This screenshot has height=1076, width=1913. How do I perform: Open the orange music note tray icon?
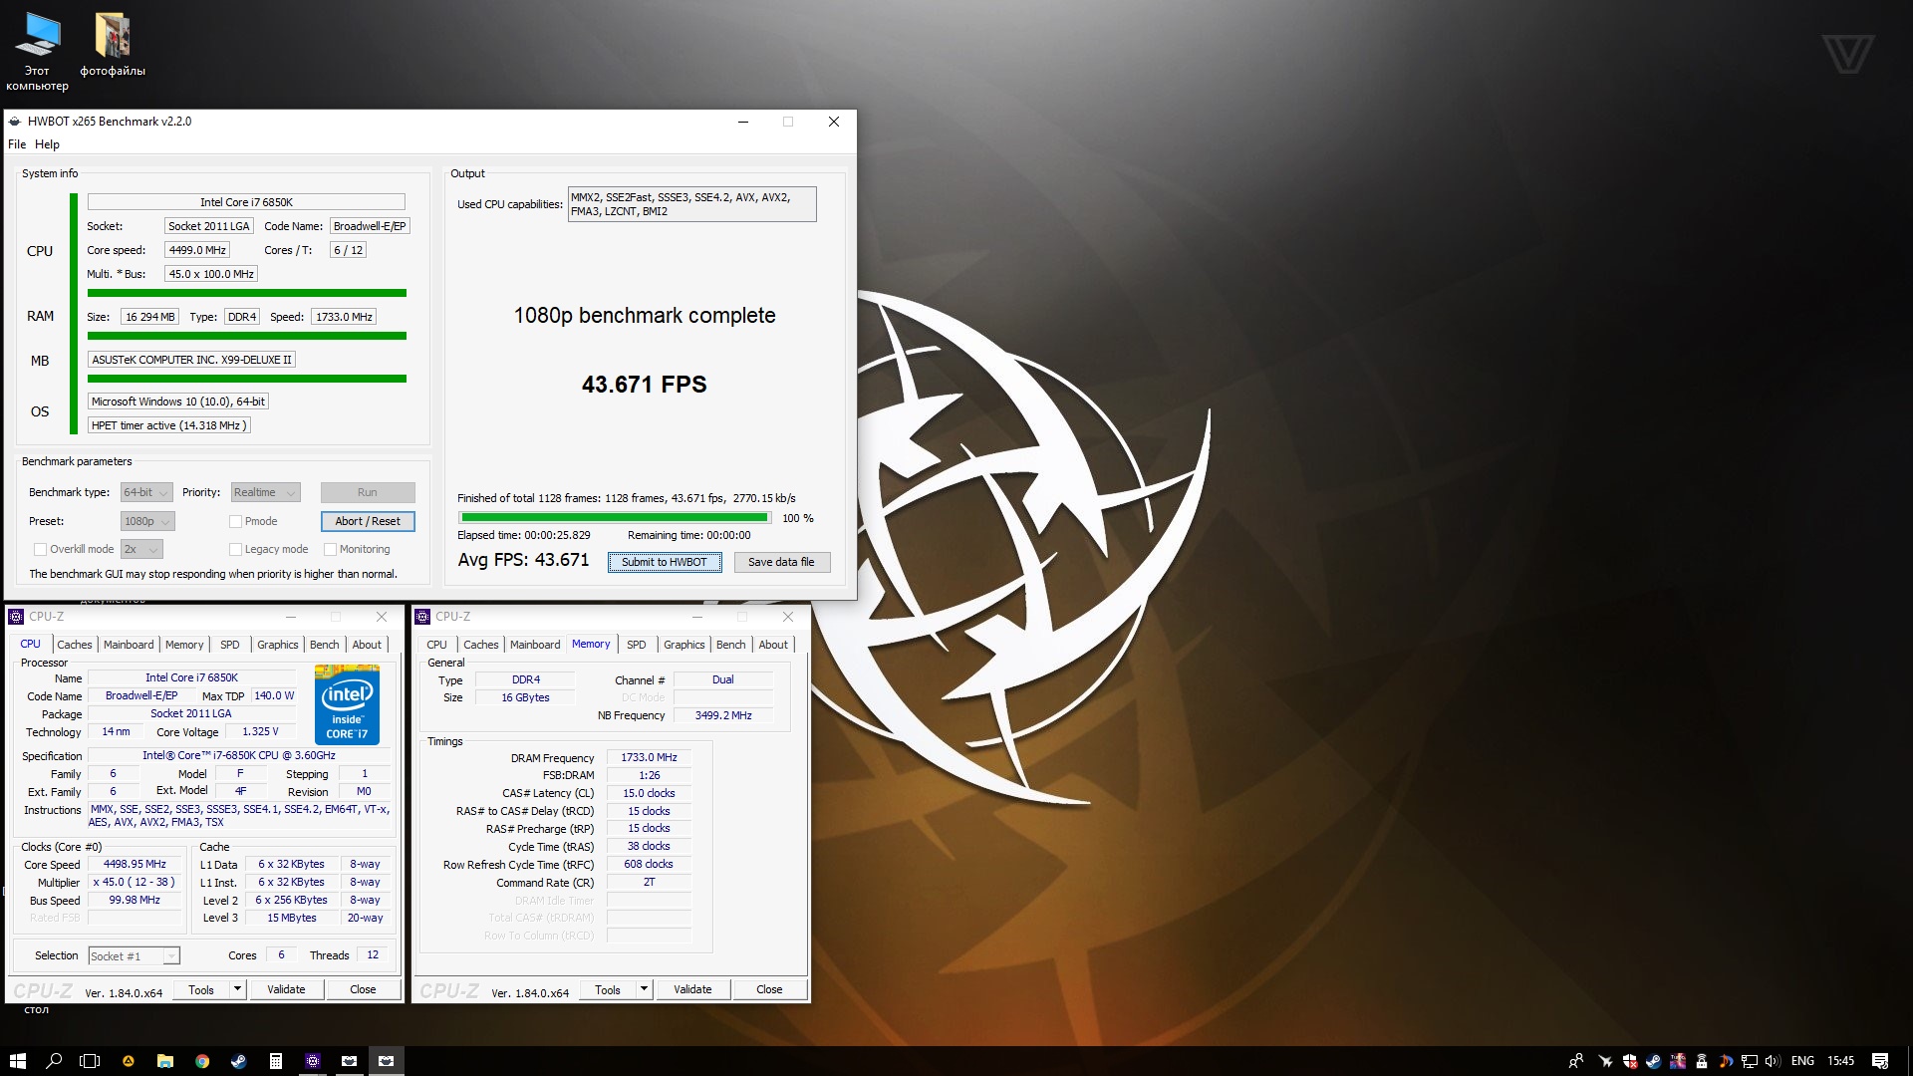coord(1726,1061)
